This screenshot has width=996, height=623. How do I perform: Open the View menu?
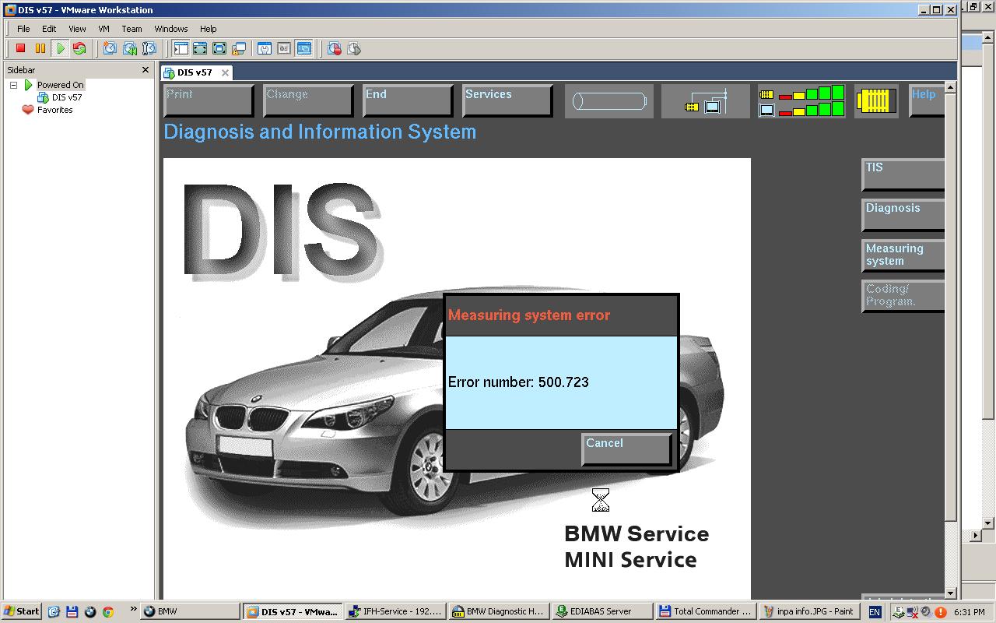77,29
